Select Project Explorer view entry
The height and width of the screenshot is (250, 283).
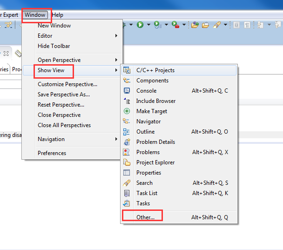179,162
